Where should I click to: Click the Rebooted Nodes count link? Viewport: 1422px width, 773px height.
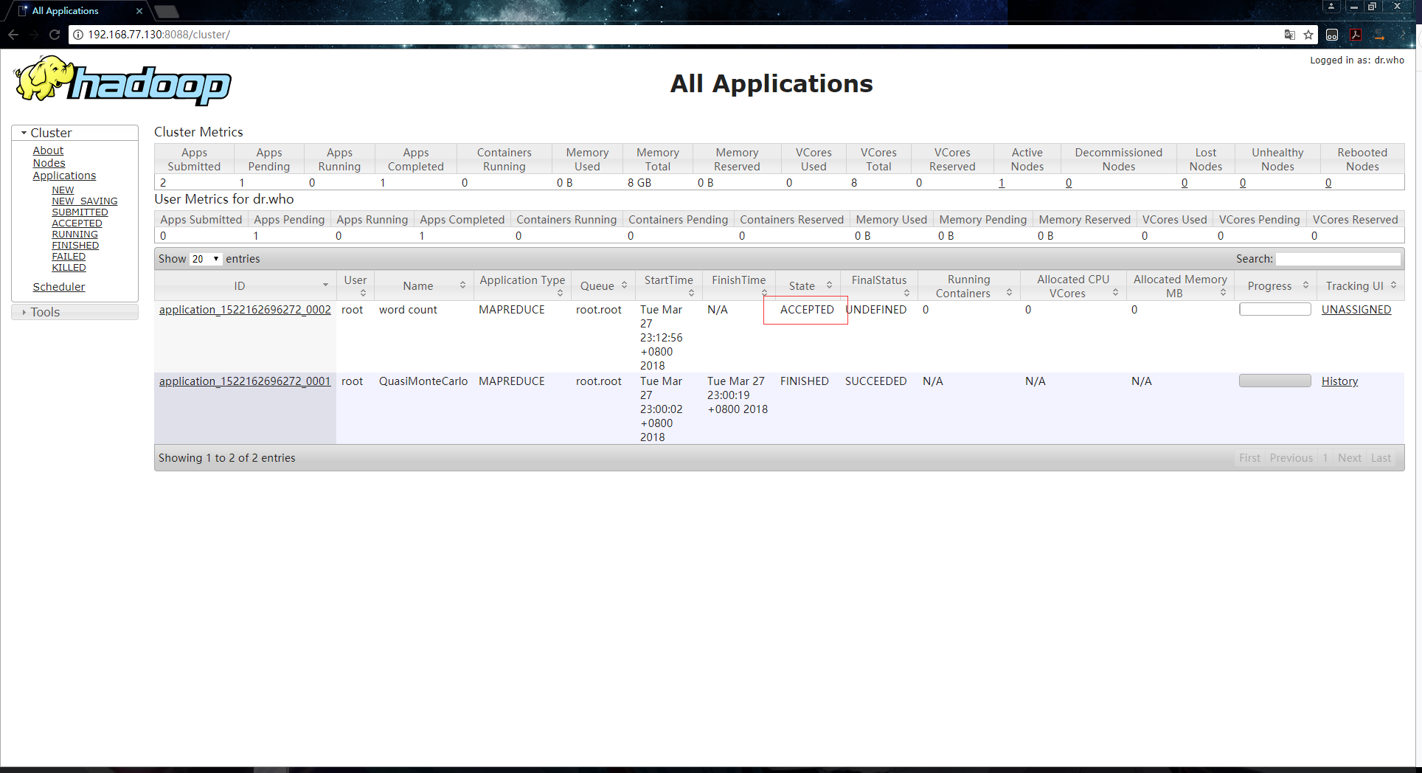pyautogui.click(x=1328, y=183)
